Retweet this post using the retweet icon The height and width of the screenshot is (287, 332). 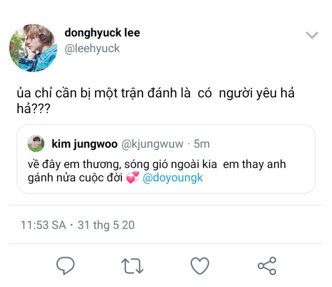tap(133, 266)
